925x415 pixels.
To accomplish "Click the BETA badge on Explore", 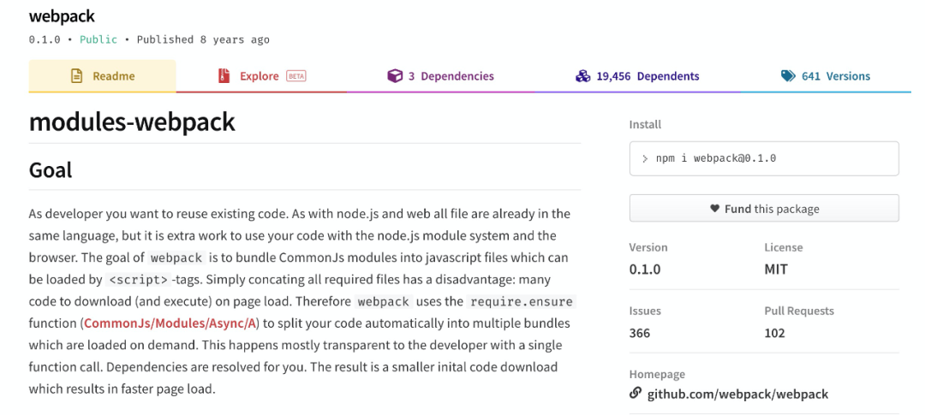I will tap(296, 76).
